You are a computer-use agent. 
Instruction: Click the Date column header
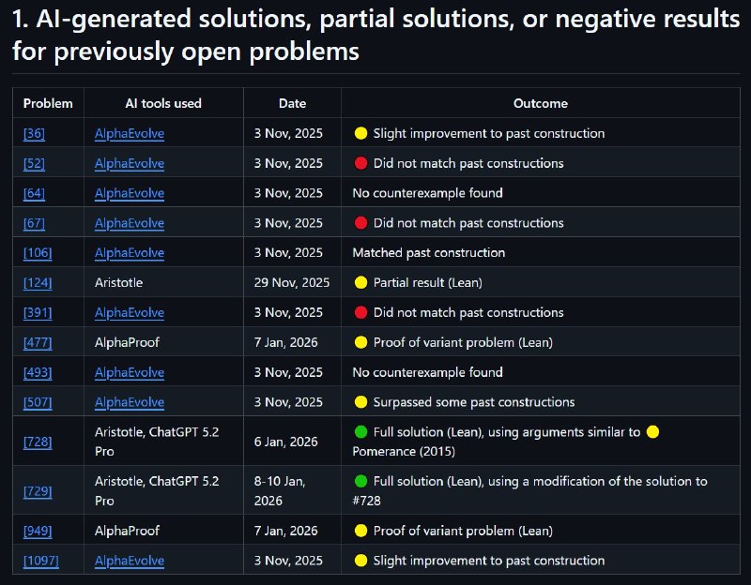click(292, 103)
